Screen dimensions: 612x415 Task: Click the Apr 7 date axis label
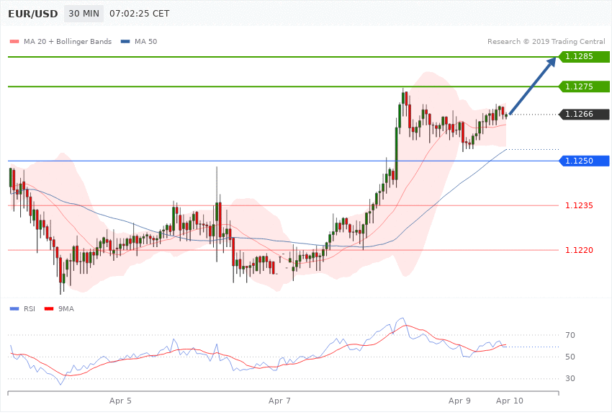tap(279, 401)
